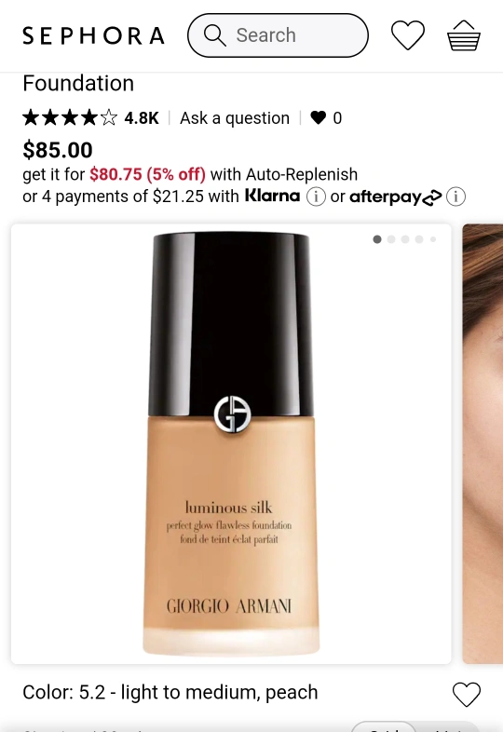Image resolution: width=503 pixels, height=732 pixels.
Task: Open Afterpay payment info icon
Action: tap(455, 197)
